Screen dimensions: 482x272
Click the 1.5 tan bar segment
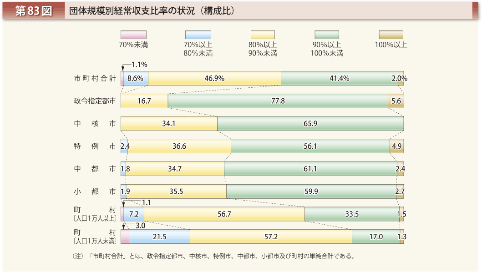[x=402, y=214]
